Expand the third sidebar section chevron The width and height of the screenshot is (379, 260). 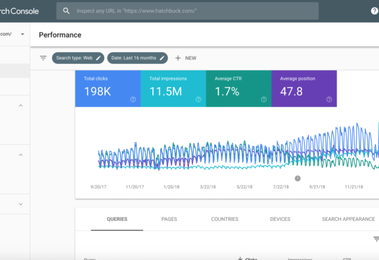pyautogui.click(x=21, y=204)
